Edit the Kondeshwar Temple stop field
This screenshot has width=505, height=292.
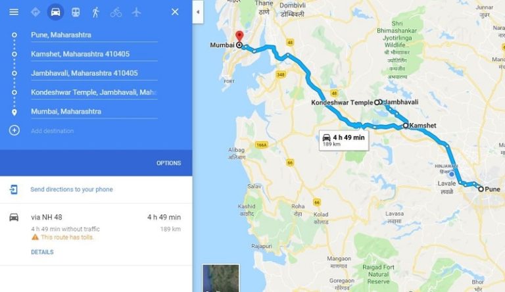(x=95, y=93)
